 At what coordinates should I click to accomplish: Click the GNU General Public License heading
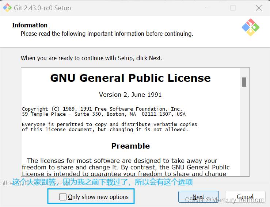pos(130,78)
